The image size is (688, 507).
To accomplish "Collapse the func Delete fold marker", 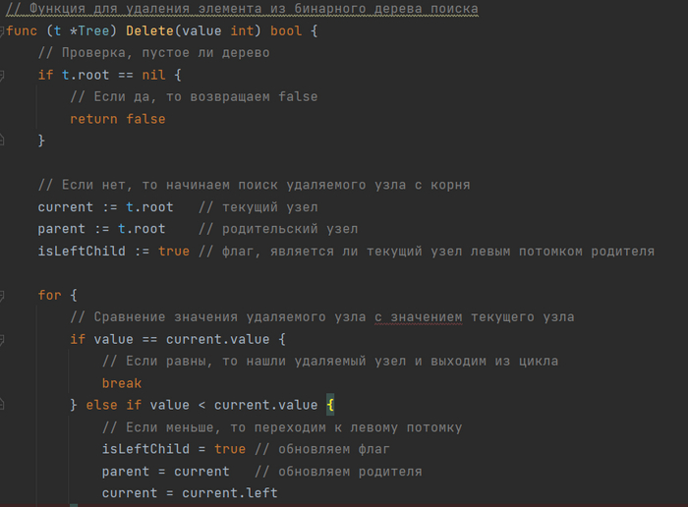I will pyautogui.click(x=3, y=30).
